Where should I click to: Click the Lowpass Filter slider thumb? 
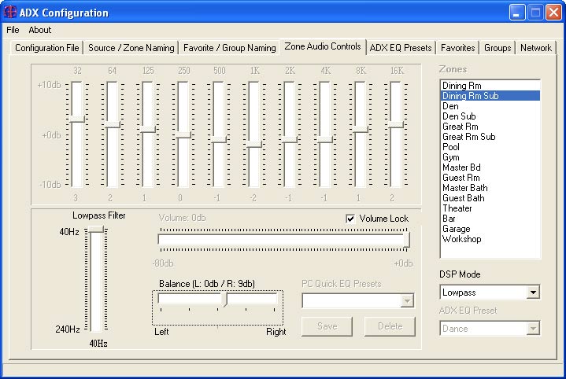(x=96, y=230)
